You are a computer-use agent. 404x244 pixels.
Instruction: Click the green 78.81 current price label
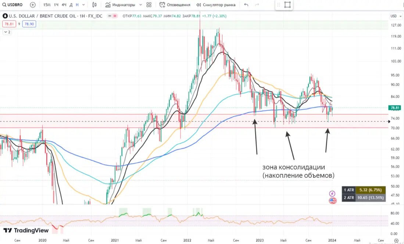[x=395, y=108]
